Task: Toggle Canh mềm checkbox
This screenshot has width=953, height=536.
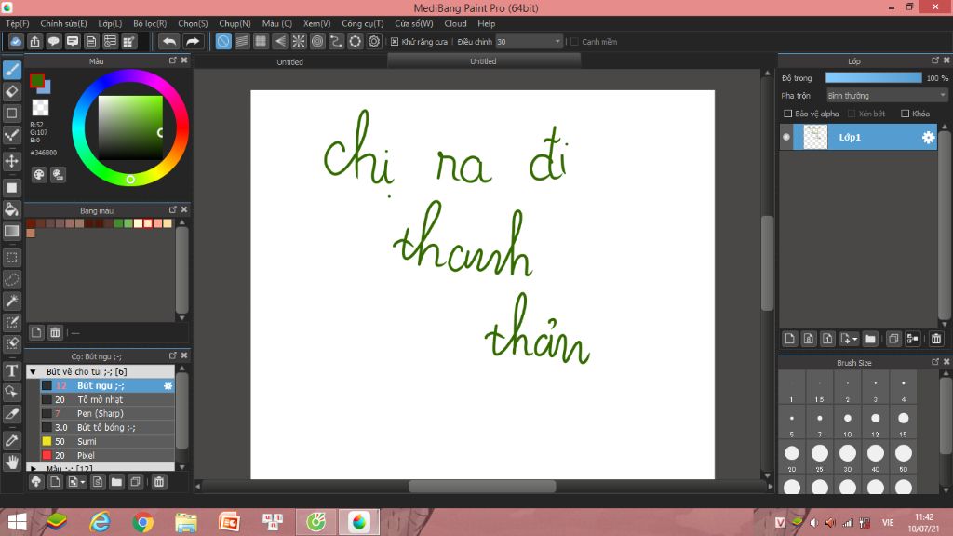Action: click(x=574, y=42)
